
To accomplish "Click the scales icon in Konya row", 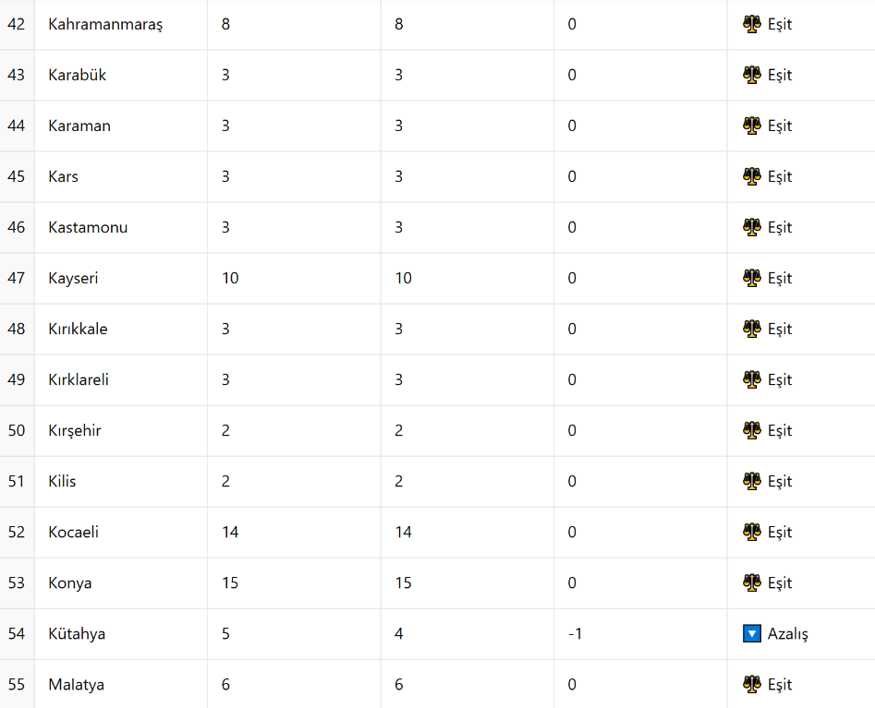I will pyautogui.click(x=752, y=582).
